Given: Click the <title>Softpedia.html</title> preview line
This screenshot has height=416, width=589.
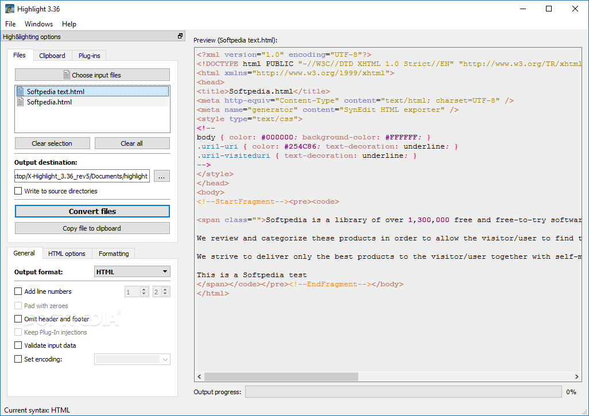Looking at the screenshot, I should tap(263, 91).
